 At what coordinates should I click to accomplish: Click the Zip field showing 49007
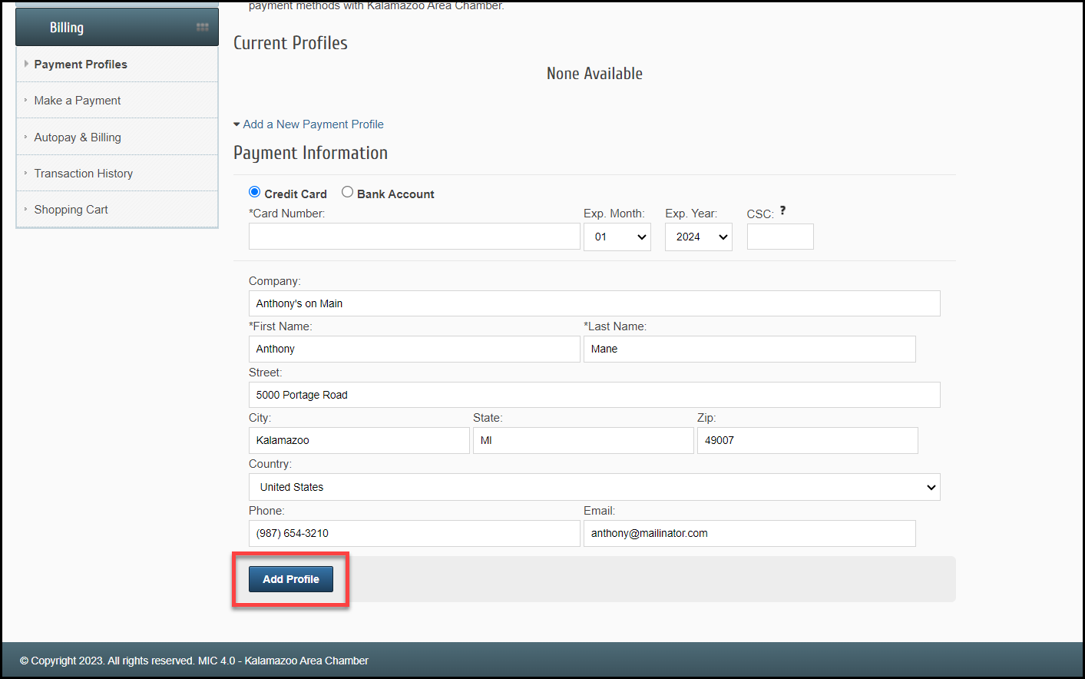(808, 440)
